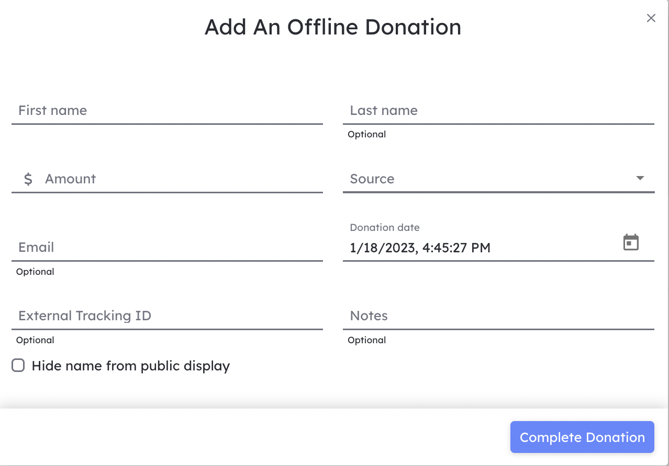Expand the Source dropdown arrow
The image size is (669, 466).
point(640,178)
